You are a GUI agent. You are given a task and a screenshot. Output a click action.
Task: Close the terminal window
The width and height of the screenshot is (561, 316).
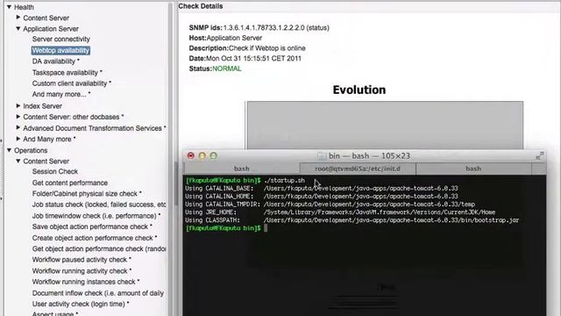[x=191, y=156]
